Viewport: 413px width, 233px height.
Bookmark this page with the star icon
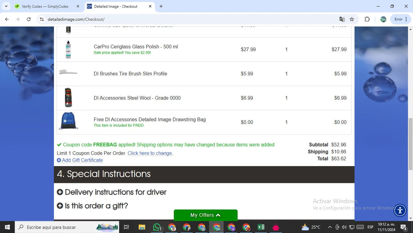pos(352,19)
